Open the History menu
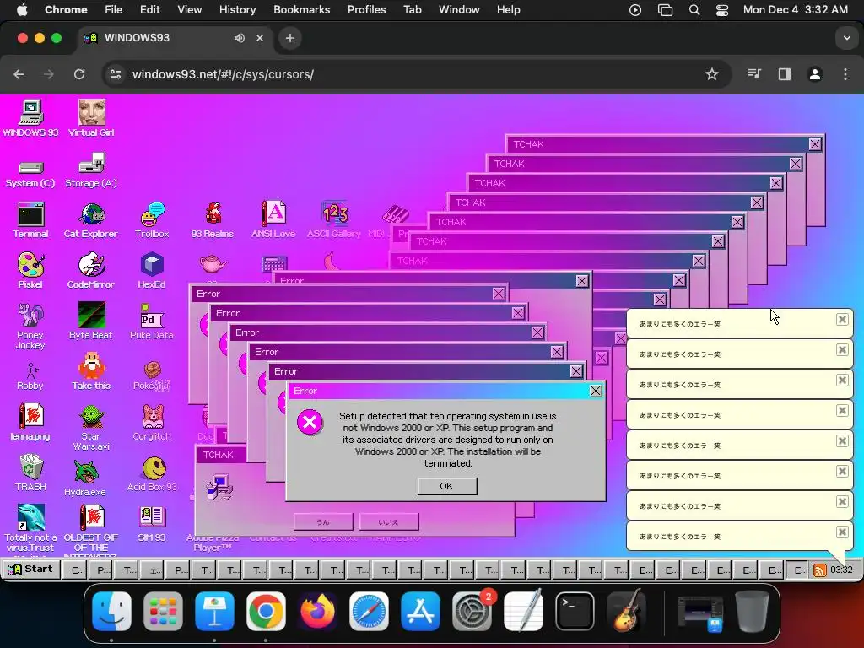The width and height of the screenshot is (864, 648). coord(237,10)
